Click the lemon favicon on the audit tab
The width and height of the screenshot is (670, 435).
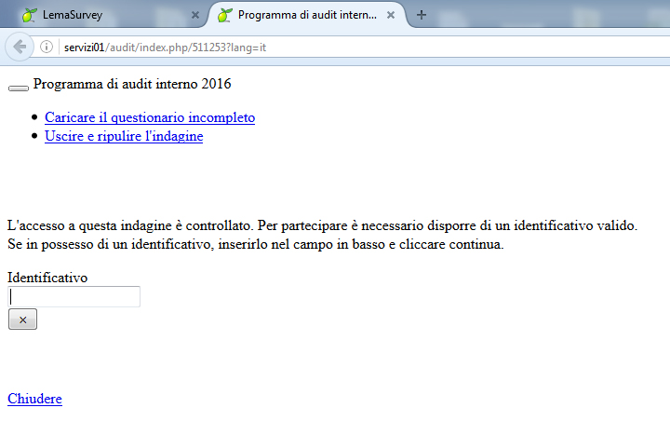(x=225, y=15)
